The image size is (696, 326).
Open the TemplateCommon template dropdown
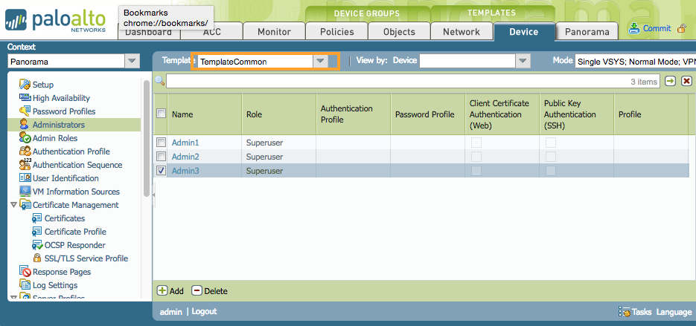(320, 62)
